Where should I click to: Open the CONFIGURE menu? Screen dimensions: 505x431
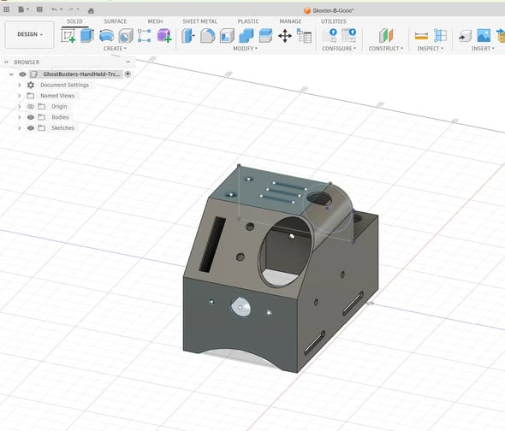tap(339, 48)
